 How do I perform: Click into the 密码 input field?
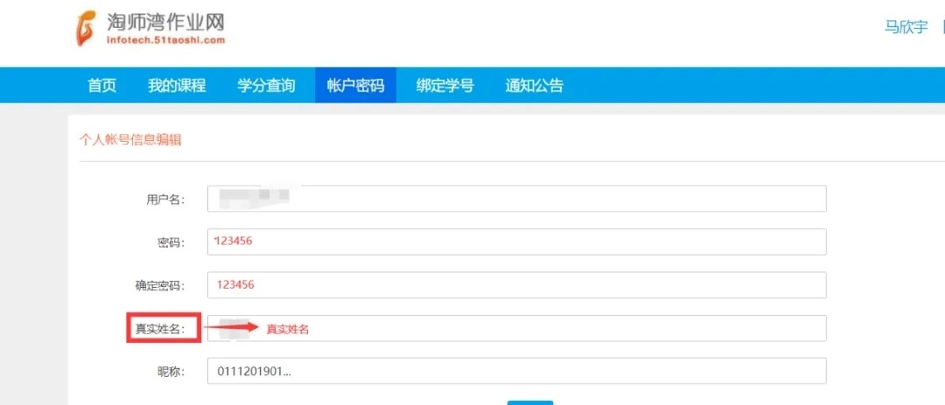click(x=516, y=241)
